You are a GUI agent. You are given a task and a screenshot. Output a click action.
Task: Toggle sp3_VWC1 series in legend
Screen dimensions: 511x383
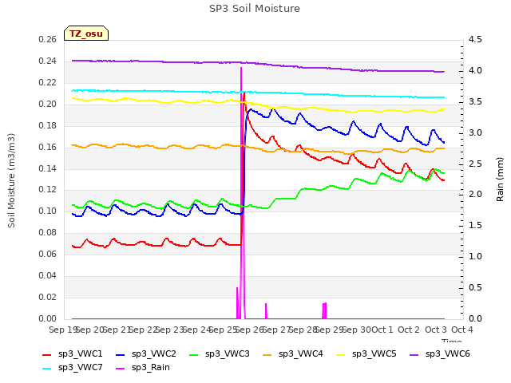pyautogui.click(x=73, y=354)
